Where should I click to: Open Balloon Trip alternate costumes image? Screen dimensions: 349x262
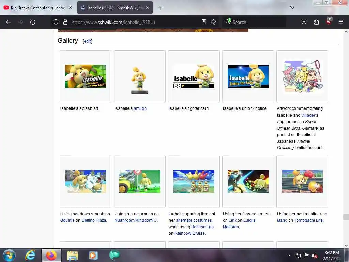(194, 181)
